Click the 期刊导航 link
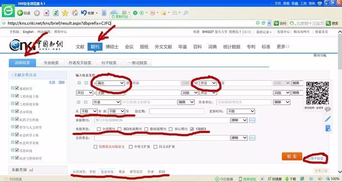The image size is (342, 182). (320, 56)
